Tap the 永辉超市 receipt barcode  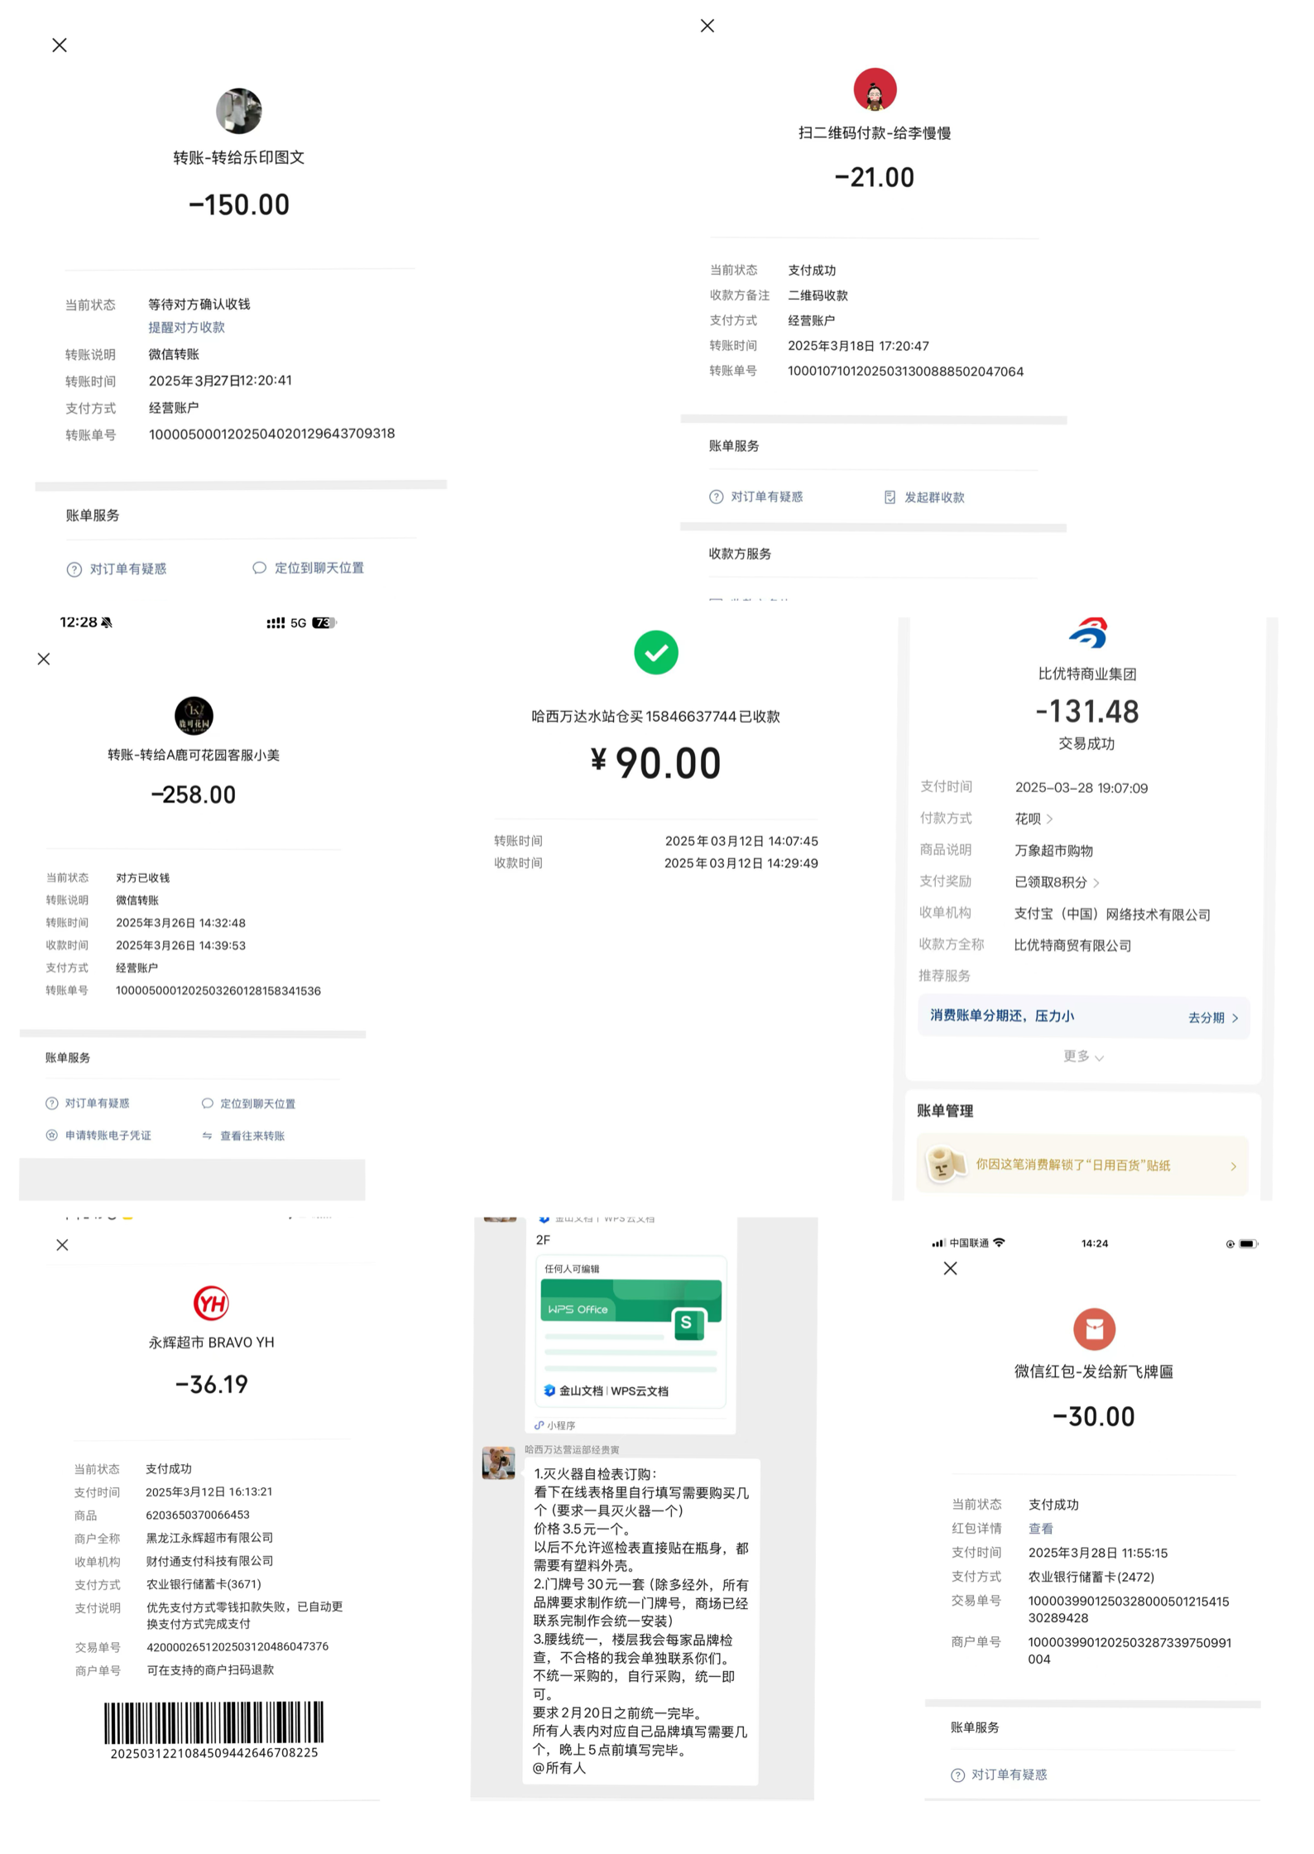tap(214, 1724)
